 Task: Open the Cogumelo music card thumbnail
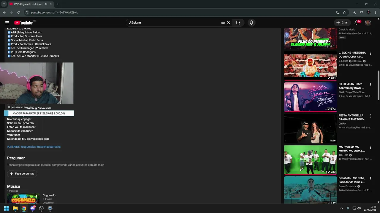(x=23, y=199)
